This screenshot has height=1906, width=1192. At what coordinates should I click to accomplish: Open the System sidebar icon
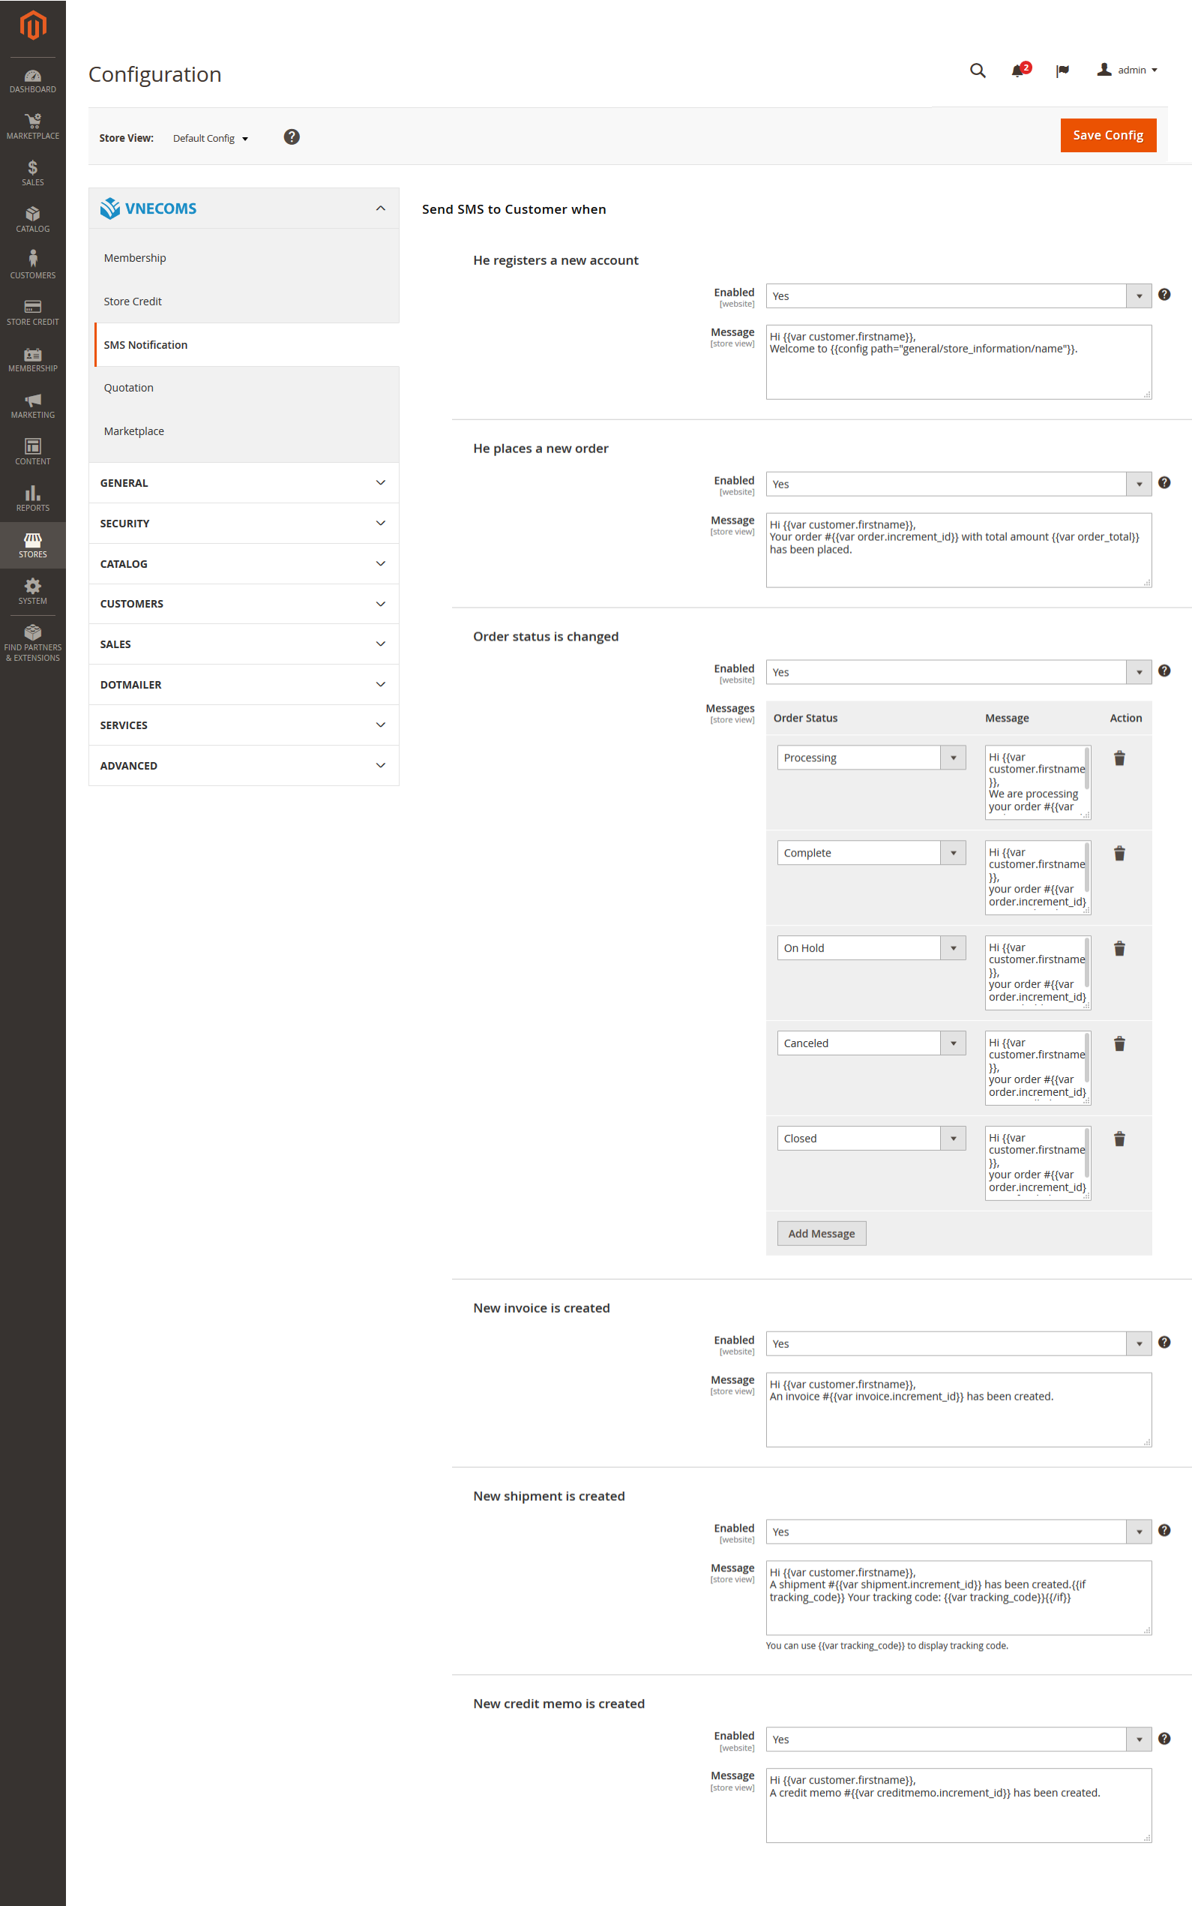pyautogui.click(x=32, y=593)
